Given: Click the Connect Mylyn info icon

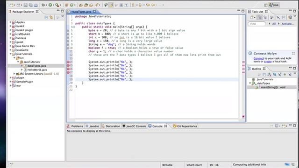Looking at the screenshot, I should [250, 53].
